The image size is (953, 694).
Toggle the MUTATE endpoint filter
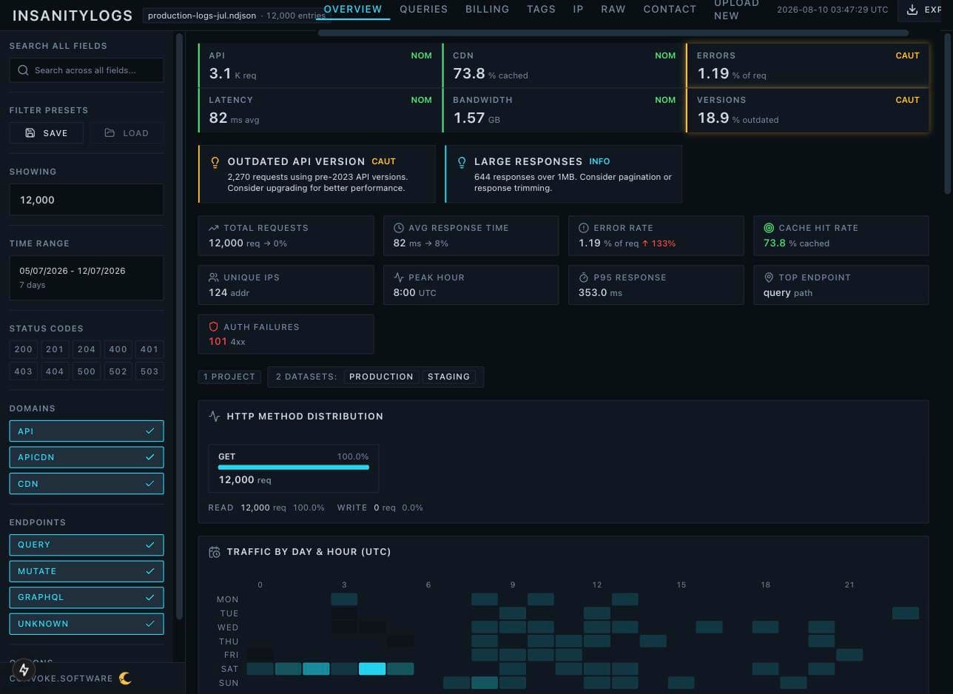(x=87, y=571)
